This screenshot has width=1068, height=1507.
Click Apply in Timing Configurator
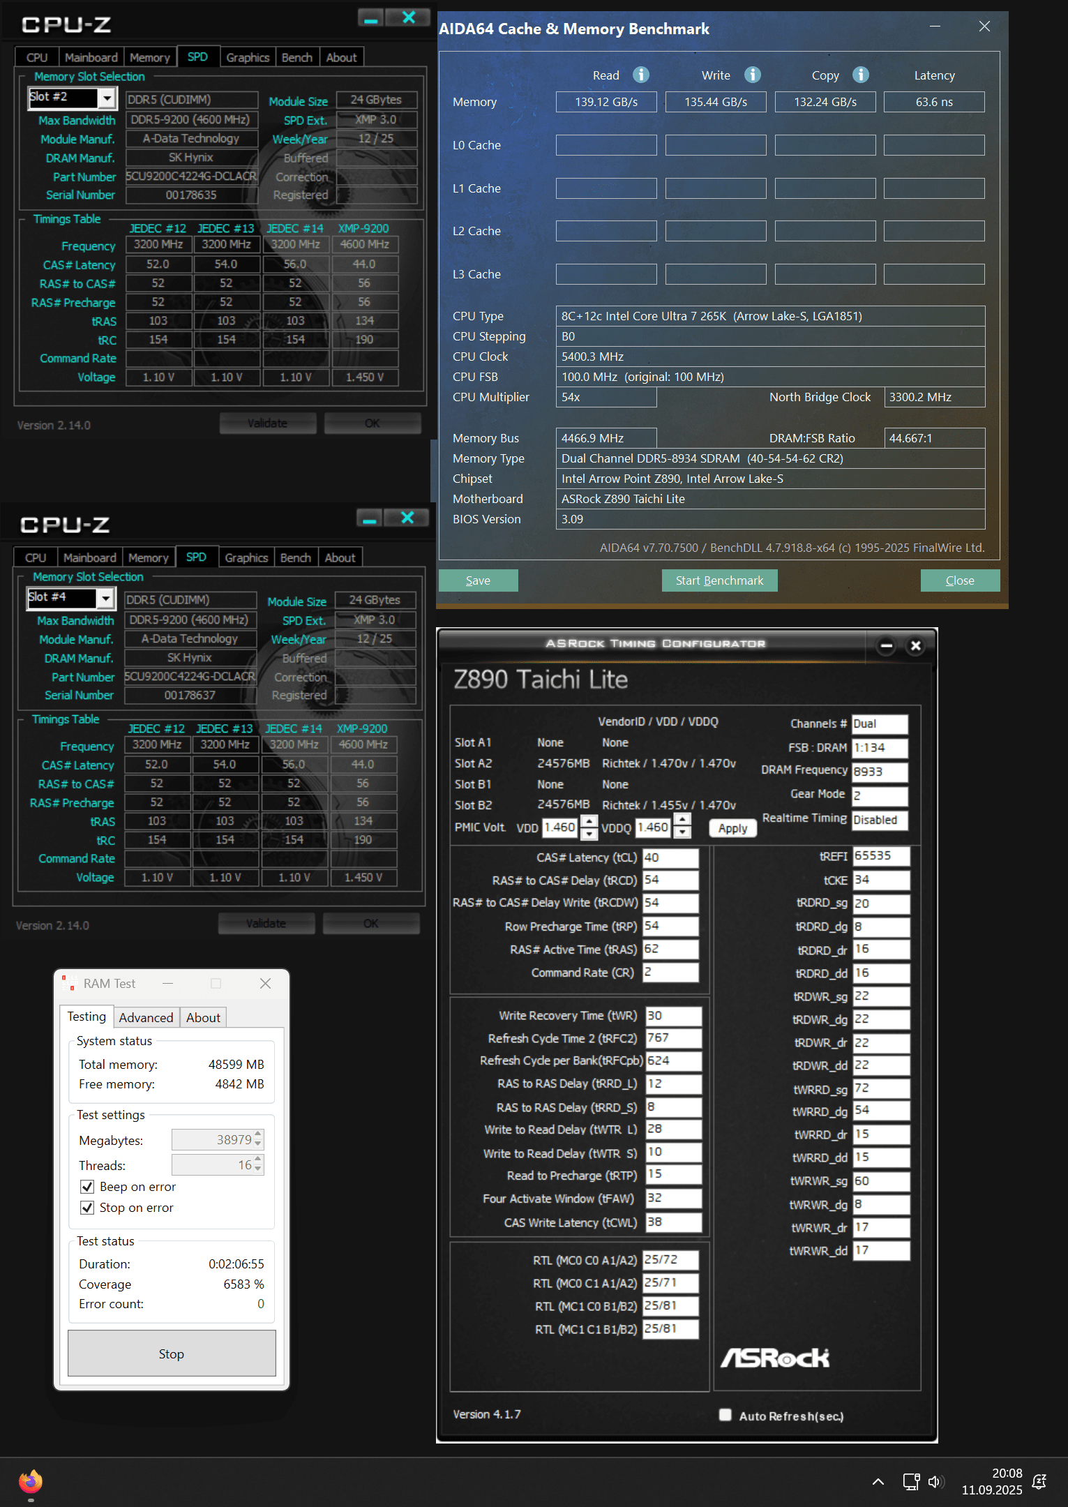click(732, 828)
